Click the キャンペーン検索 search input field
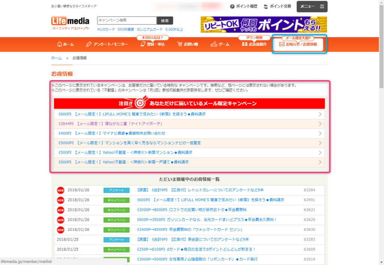This screenshot has height=265, width=384. 127,21
